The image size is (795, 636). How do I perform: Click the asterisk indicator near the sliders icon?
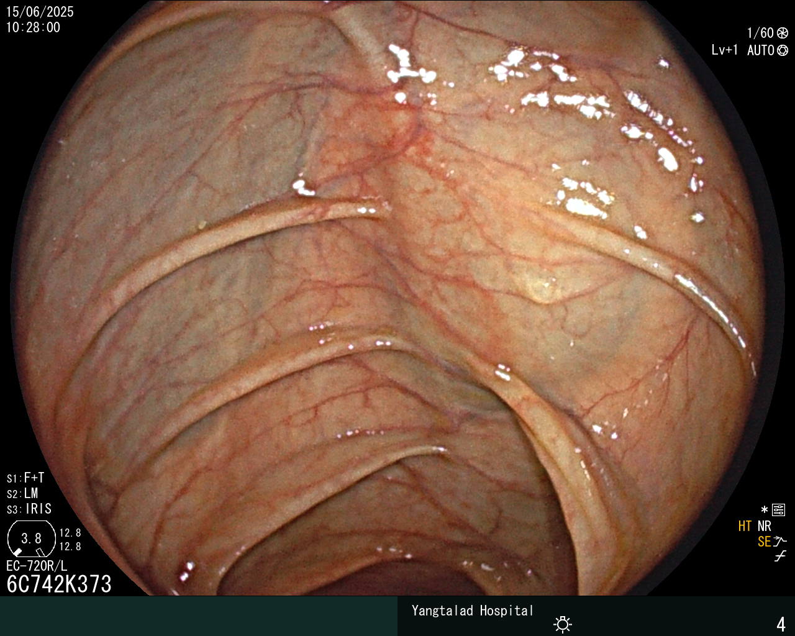(x=765, y=511)
